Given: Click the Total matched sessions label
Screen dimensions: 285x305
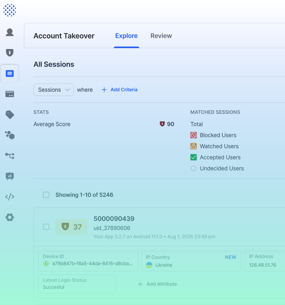Looking at the screenshot, I should [x=197, y=124].
